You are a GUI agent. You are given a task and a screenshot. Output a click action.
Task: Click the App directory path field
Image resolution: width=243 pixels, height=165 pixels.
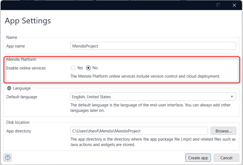[139, 131]
